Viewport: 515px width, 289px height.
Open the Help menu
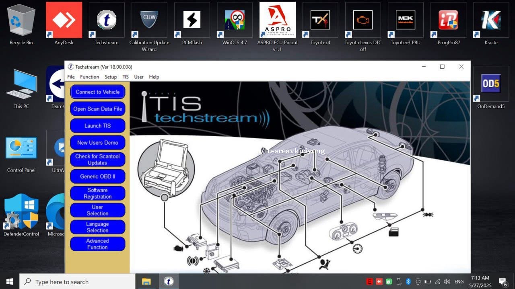pos(154,77)
